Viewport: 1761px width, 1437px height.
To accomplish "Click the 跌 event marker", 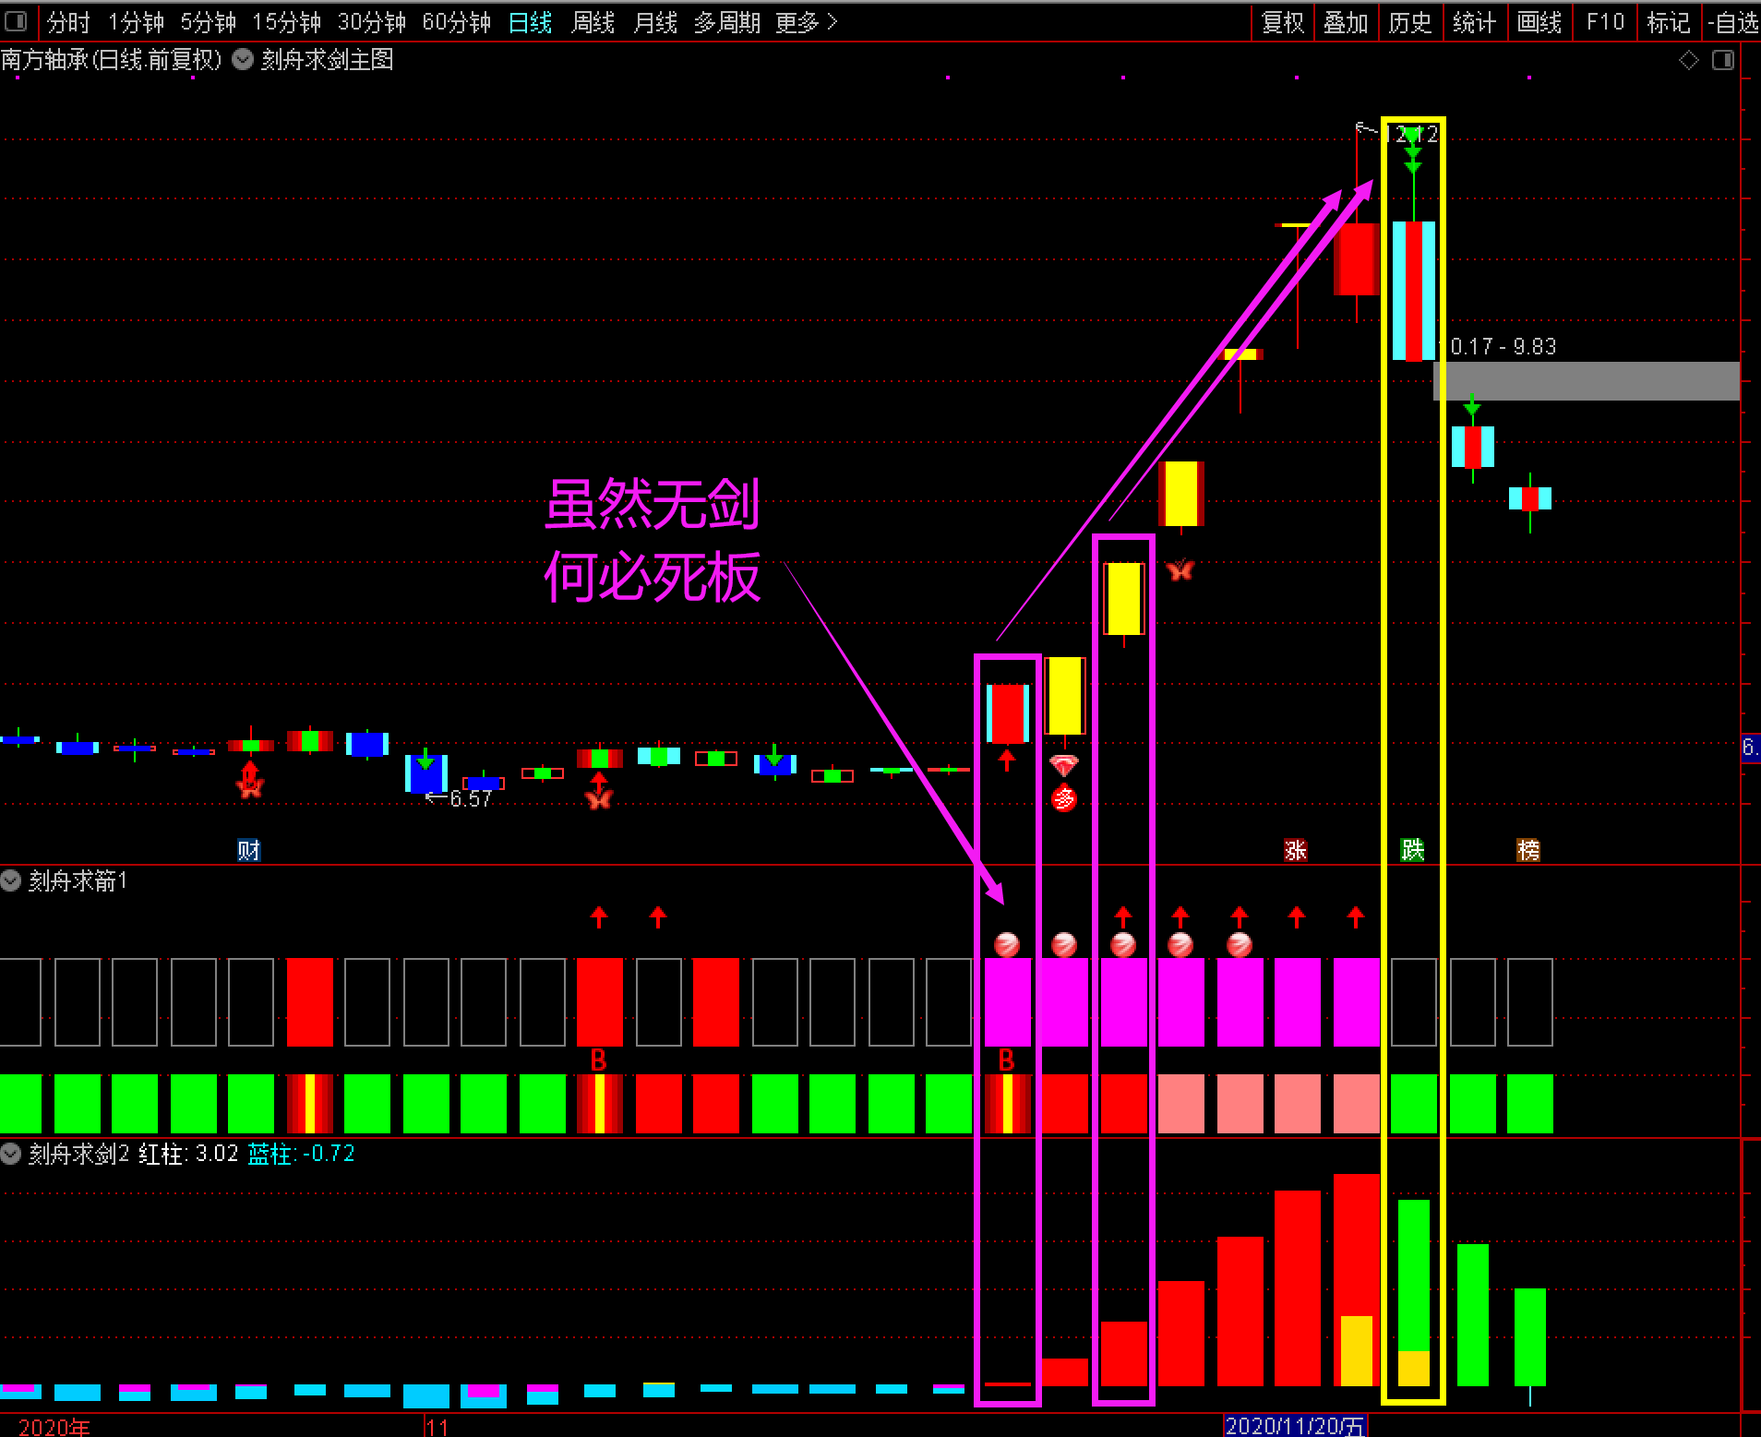I will pos(1412,850).
